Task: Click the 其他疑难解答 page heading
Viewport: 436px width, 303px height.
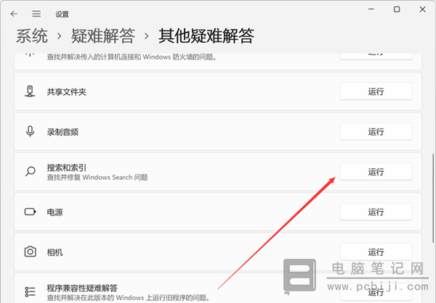Action: pyautogui.click(x=206, y=36)
